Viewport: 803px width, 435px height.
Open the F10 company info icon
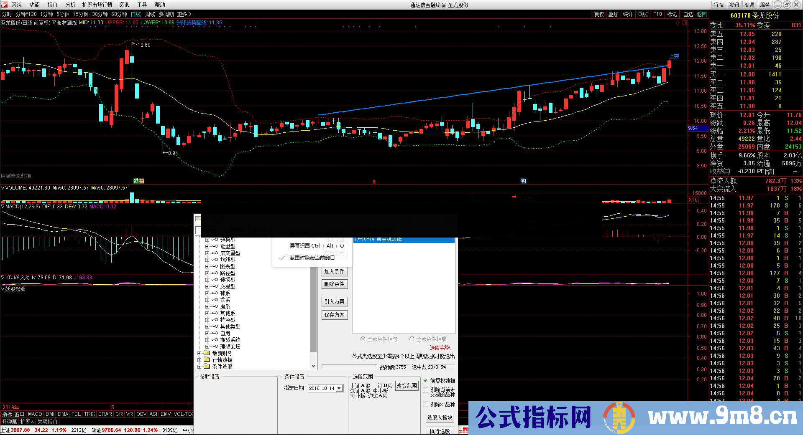(x=657, y=14)
